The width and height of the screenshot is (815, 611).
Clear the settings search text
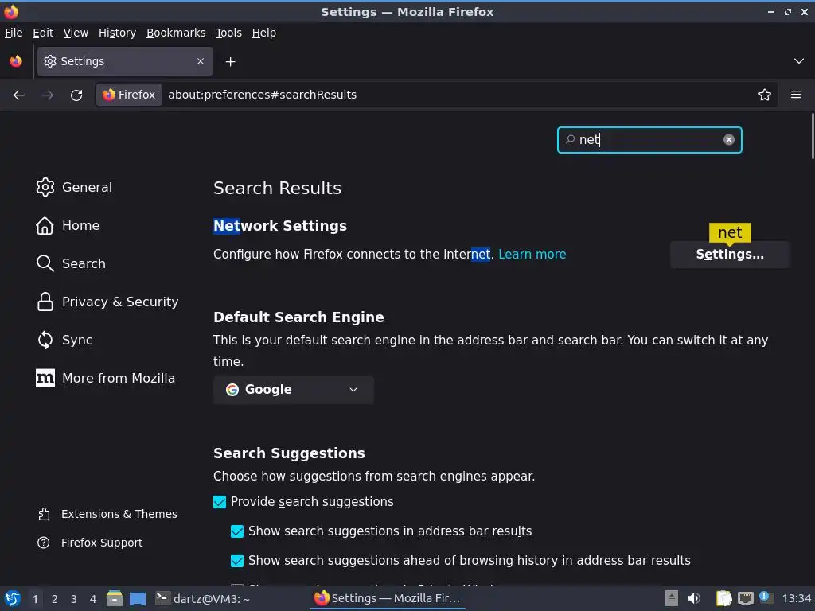tap(729, 139)
